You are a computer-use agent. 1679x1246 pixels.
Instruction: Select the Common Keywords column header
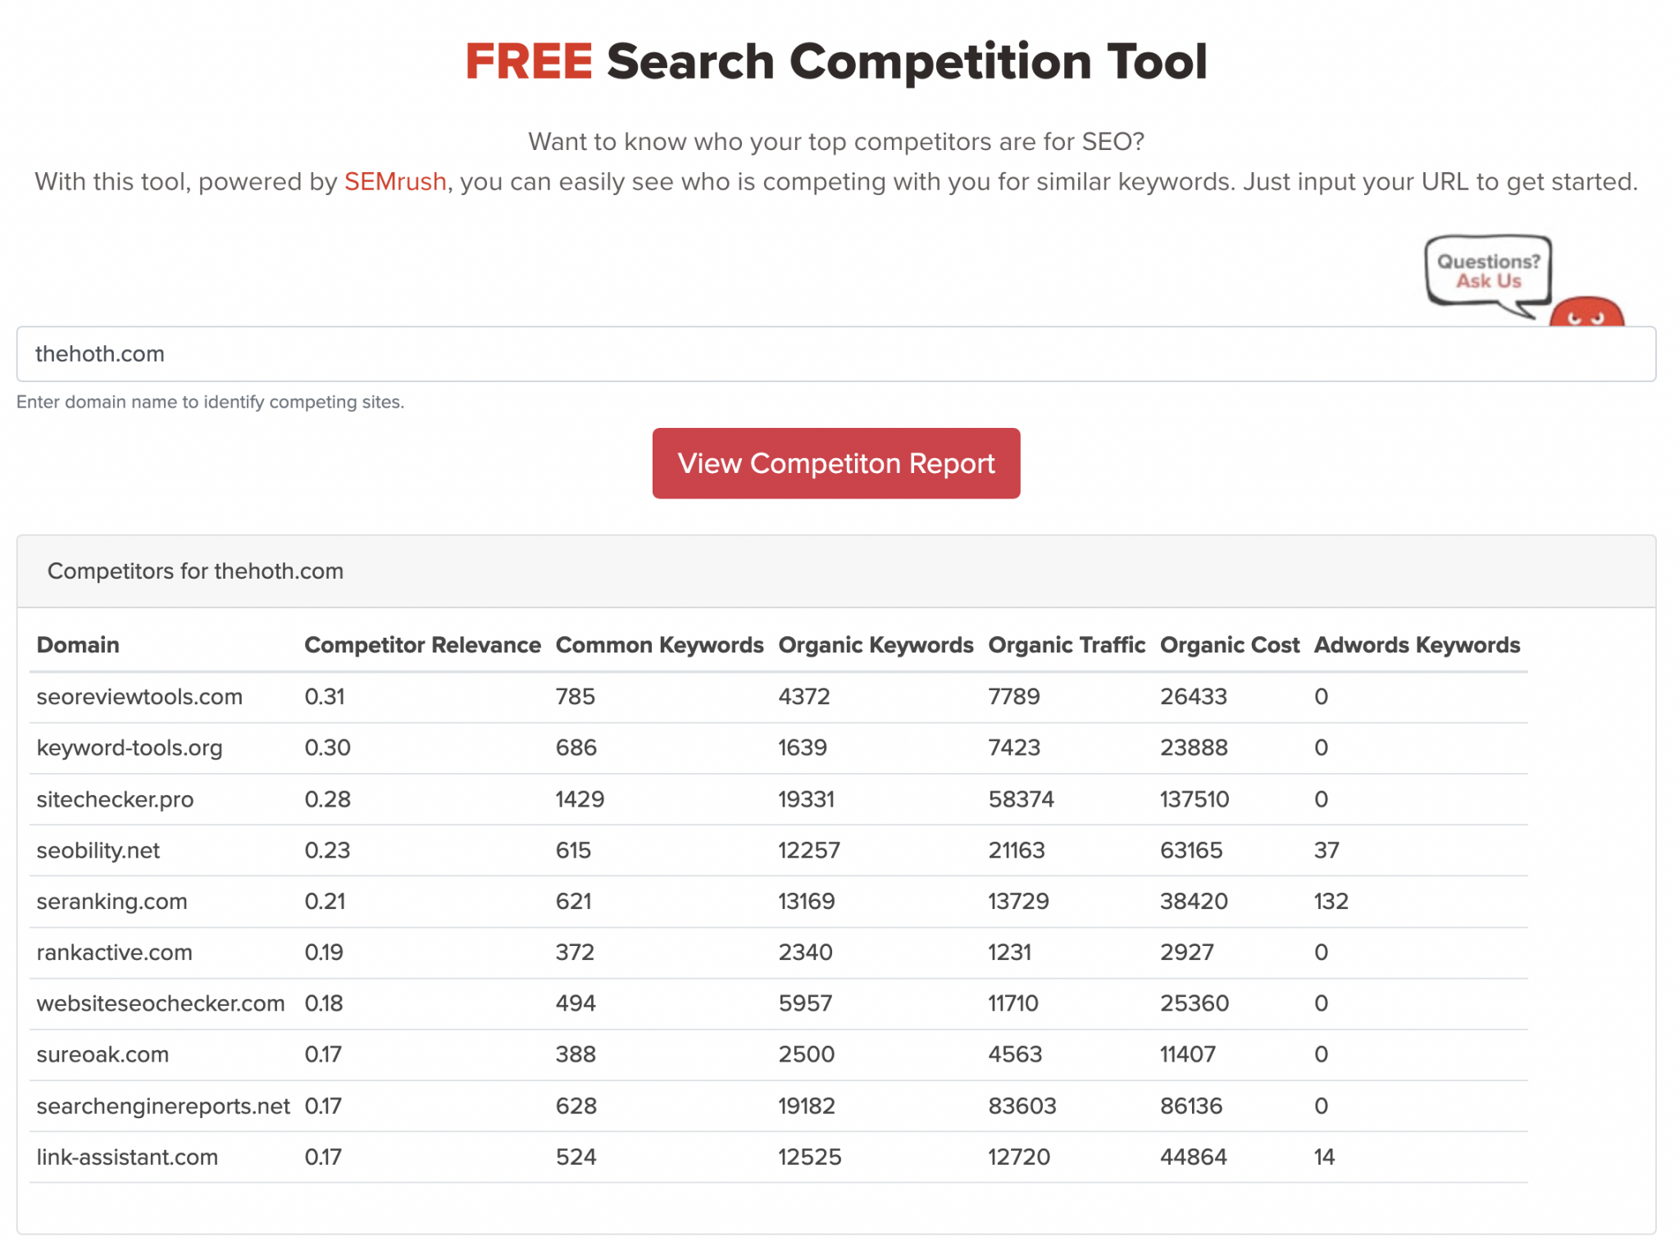(659, 645)
